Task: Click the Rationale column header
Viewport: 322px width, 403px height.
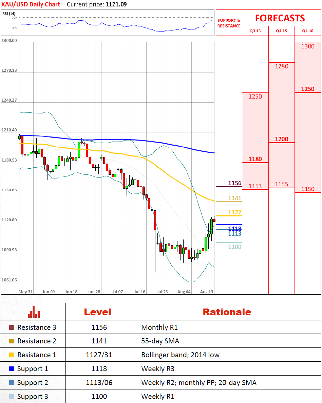Action: pos(227,312)
